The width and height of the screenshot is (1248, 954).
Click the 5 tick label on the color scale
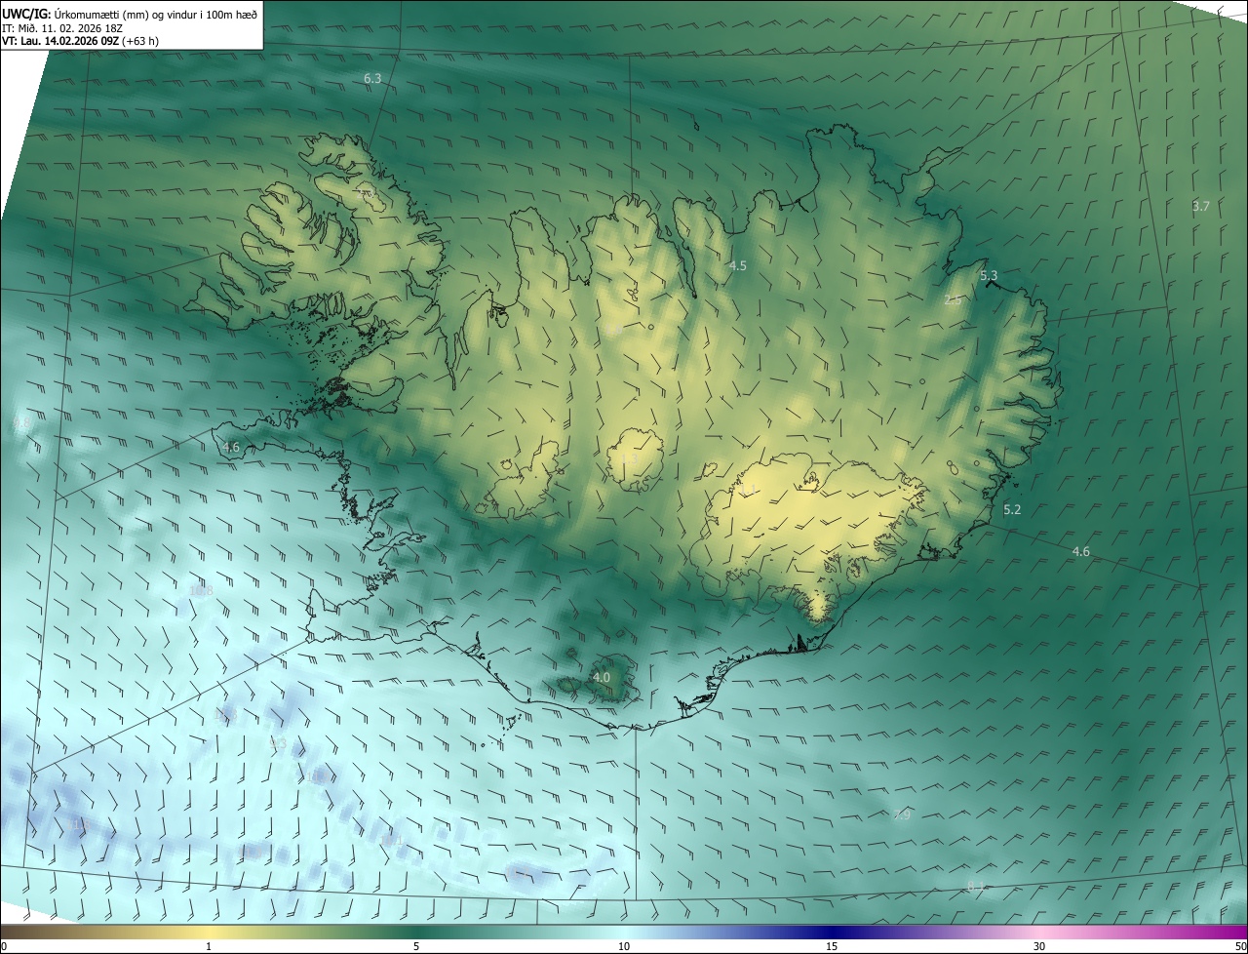[x=416, y=946]
